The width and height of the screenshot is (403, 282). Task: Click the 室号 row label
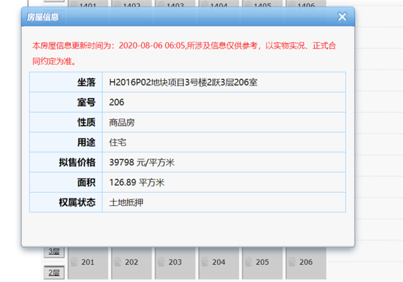click(x=86, y=103)
